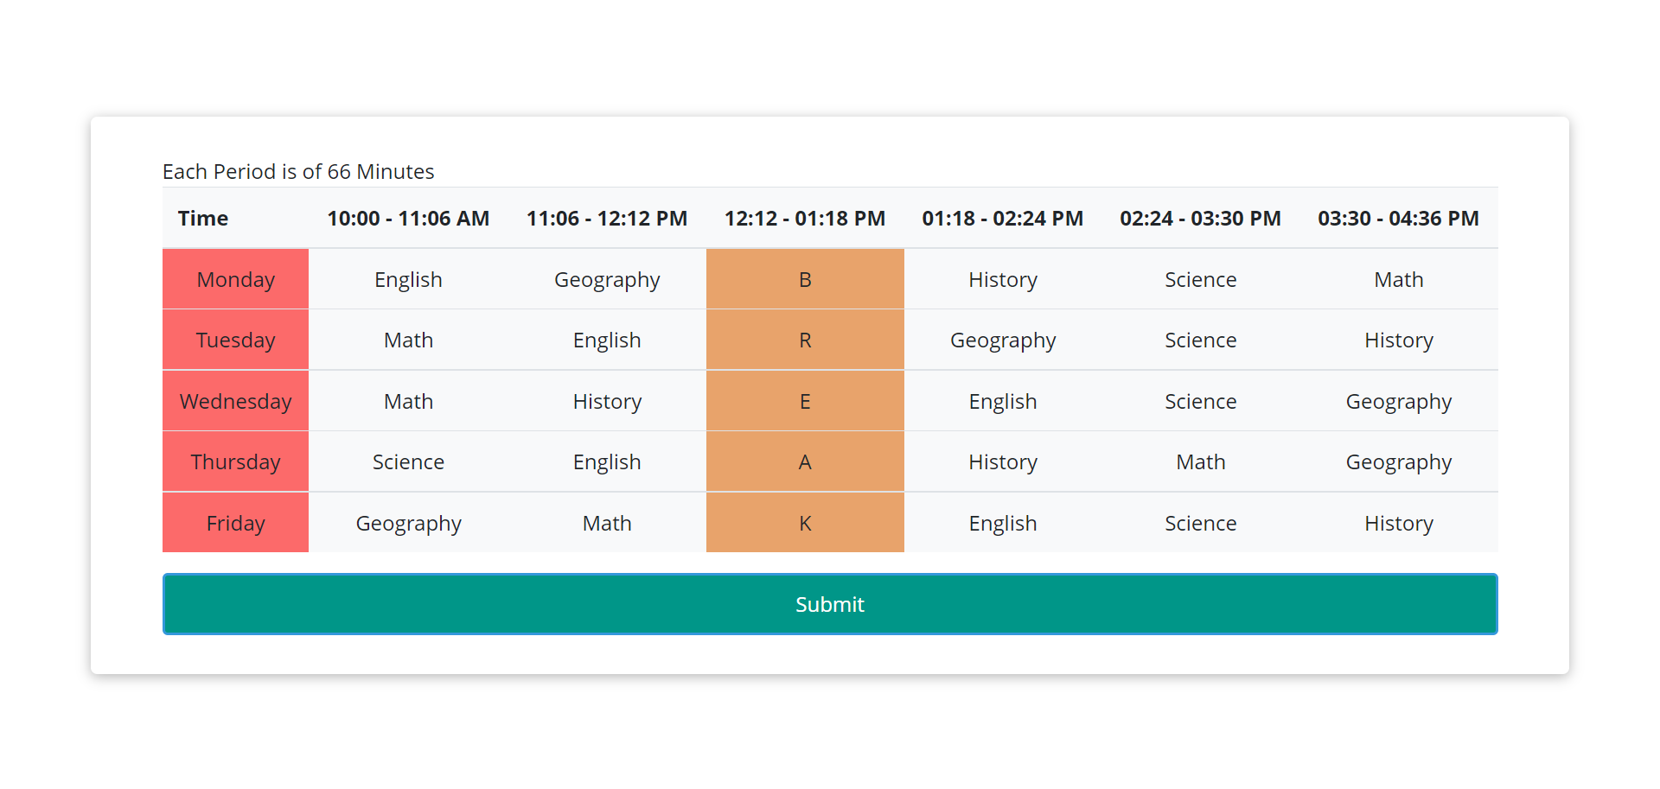1660x789 pixels.
Task: Click the 11:06 - 12:12 PM column header
Action: pos(607,218)
